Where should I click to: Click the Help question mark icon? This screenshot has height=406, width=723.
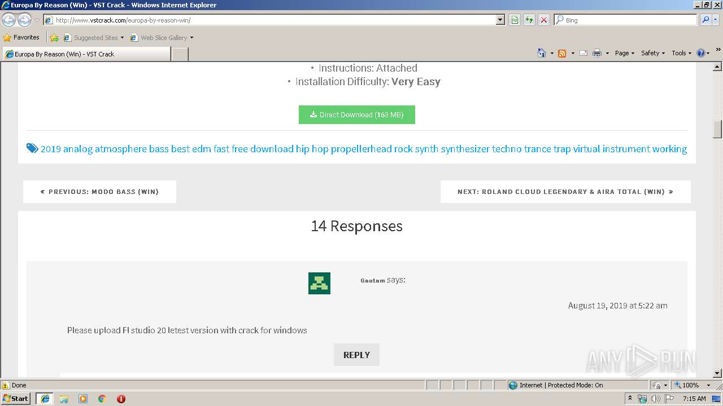tap(701, 53)
